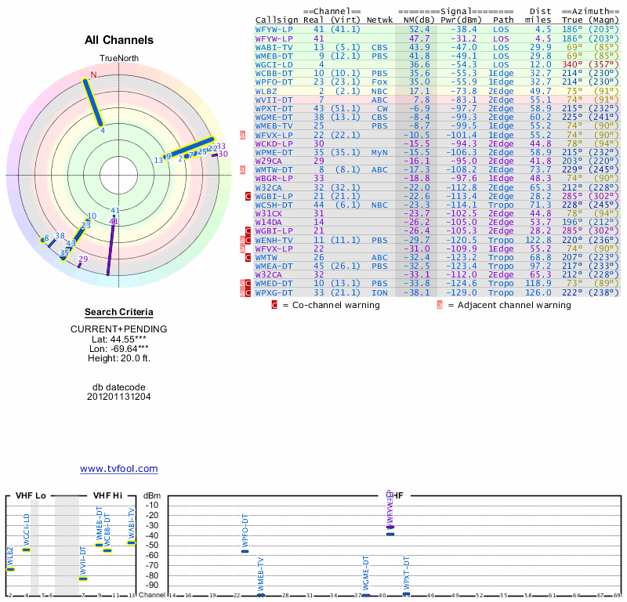Click the channel 4 bar on radar plot
Viewport: 627px width, 602px height.
(x=94, y=102)
